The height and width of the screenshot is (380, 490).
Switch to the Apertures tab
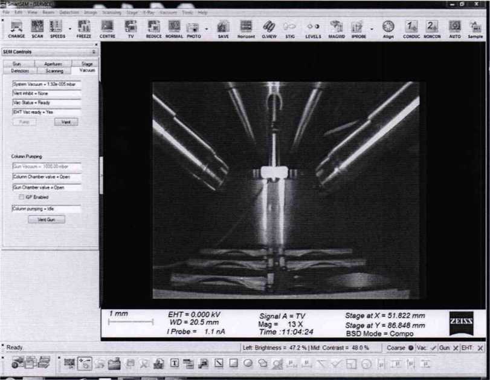(53, 64)
